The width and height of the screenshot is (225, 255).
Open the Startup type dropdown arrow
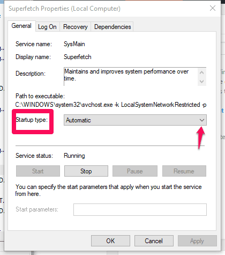tap(202, 120)
